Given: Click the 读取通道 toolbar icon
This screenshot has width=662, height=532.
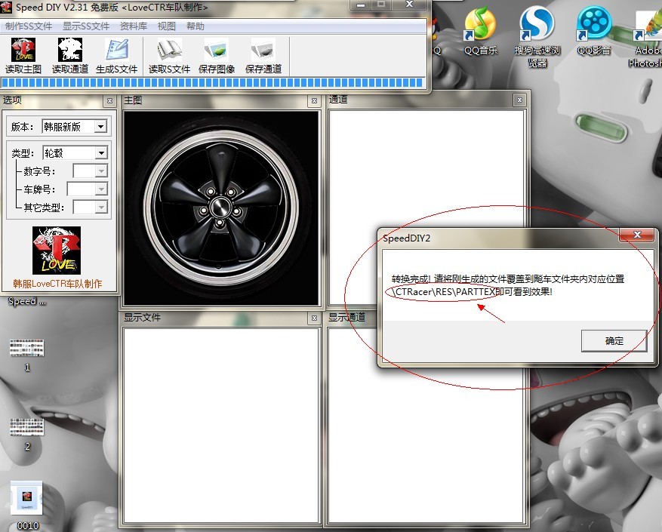Looking at the screenshot, I should (x=69, y=51).
